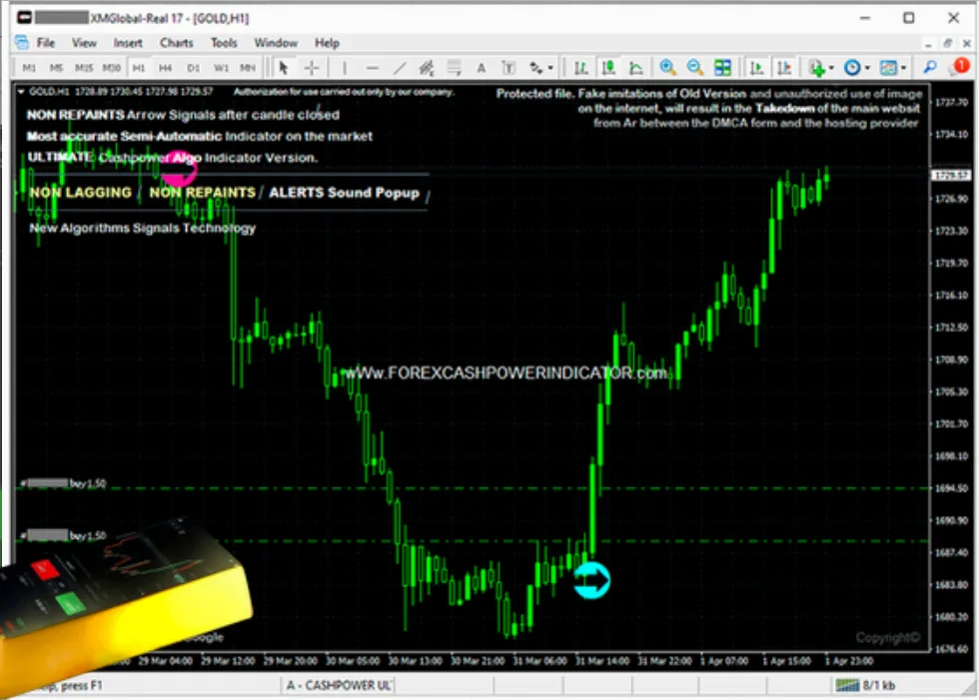
Task: Enable auto scroll on the chart
Action: tap(756, 67)
